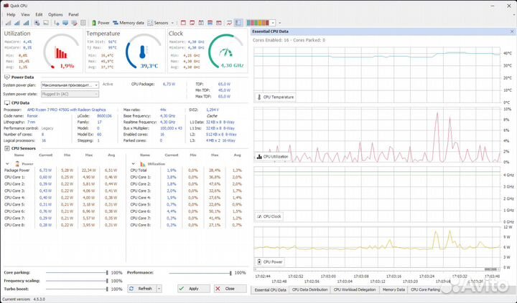Image resolution: width=517 pixels, height=303 pixels.
Task: Open the Options menu
Action: pyautogui.click(x=55, y=14)
